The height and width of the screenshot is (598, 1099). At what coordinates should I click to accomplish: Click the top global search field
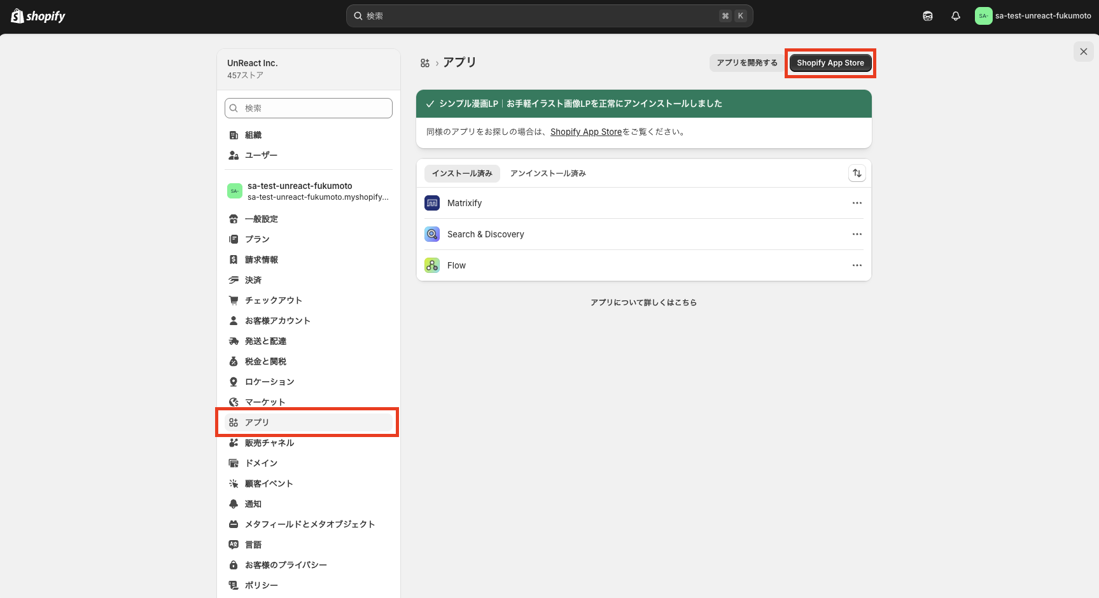[550, 16]
